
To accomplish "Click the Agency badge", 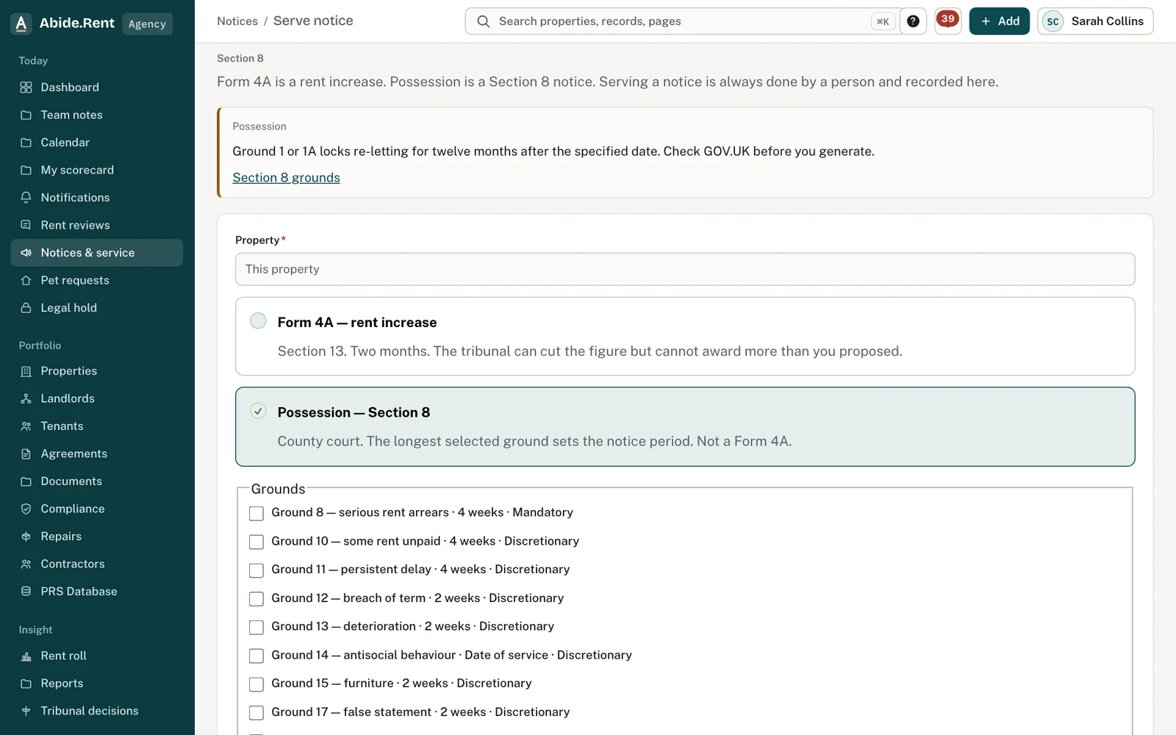I will 147,24.
